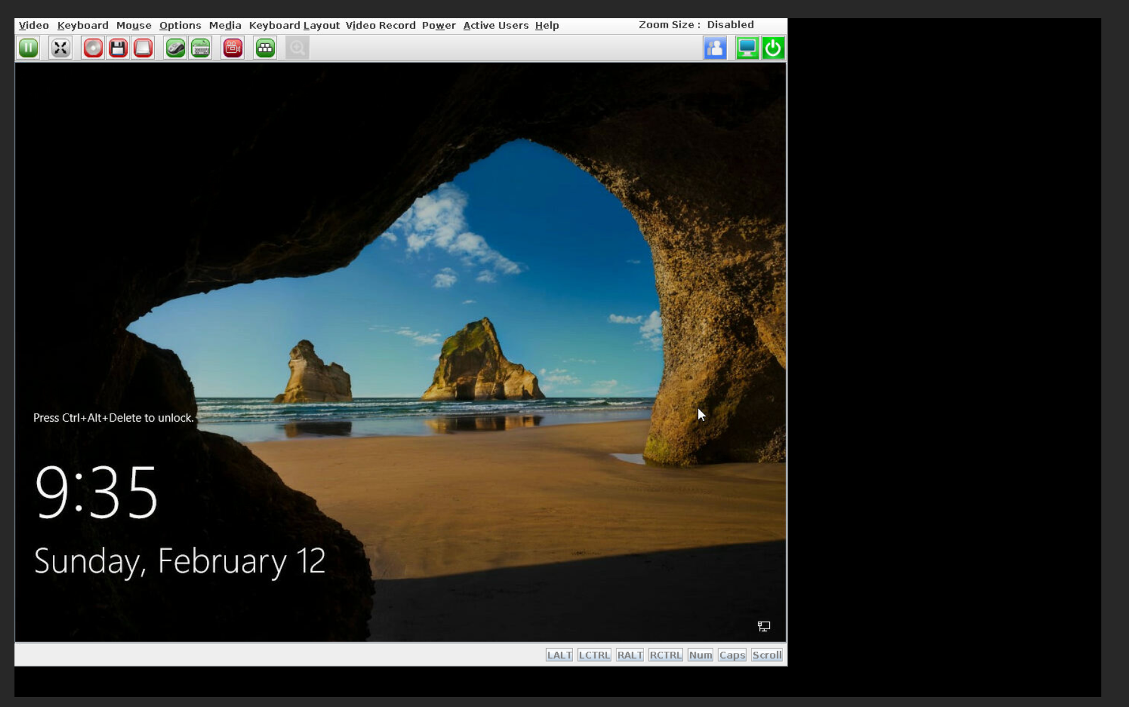The width and height of the screenshot is (1129, 707).
Task: Open floppy disk media redirection icon
Action: [x=118, y=48]
